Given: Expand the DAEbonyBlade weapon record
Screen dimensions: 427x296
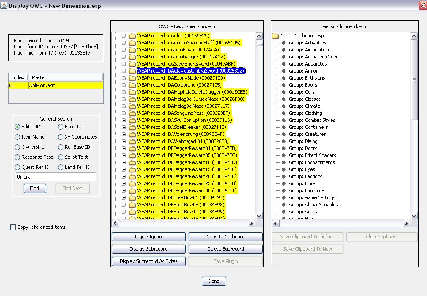Looking at the screenshot, I should pos(124,78).
